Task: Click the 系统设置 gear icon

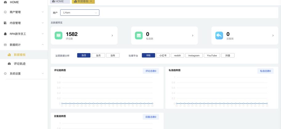Action: (5, 74)
